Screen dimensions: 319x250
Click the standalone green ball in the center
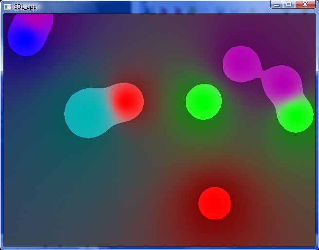pos(204,102)
